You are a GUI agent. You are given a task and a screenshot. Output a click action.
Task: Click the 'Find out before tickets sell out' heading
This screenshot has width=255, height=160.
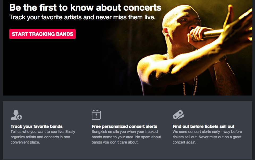point(203,126)
